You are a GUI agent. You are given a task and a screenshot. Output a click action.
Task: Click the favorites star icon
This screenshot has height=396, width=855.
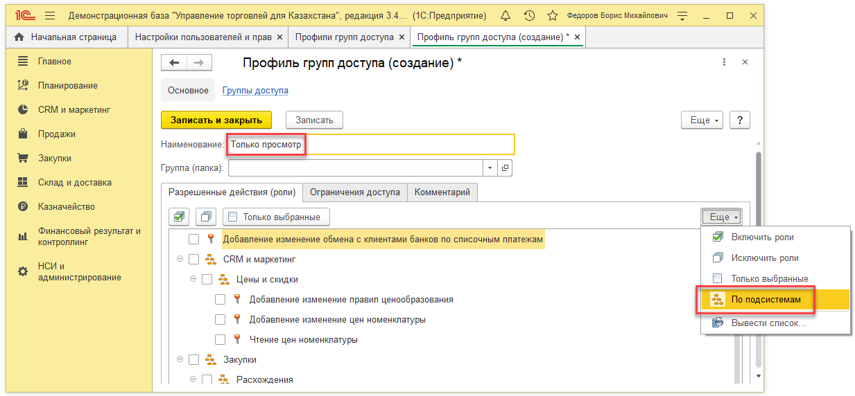click(x=552, y=15)
